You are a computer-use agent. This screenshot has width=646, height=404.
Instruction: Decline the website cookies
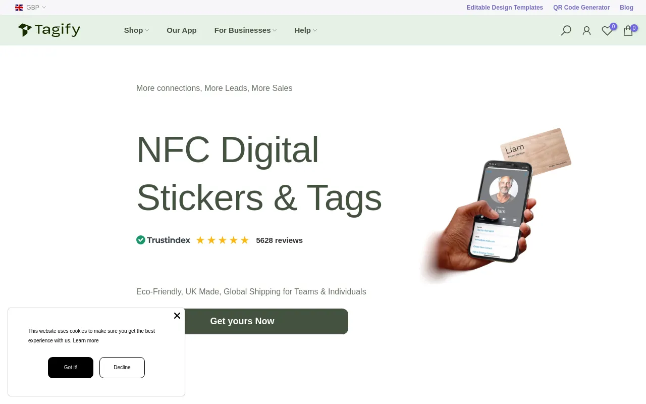click(x=122, y=367)
